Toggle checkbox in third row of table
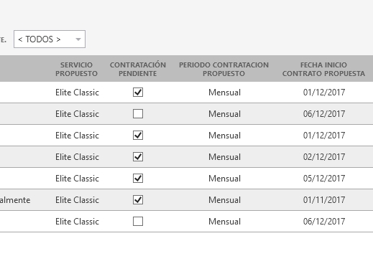This screenshot has height=279, width=373. pos(138,136)
